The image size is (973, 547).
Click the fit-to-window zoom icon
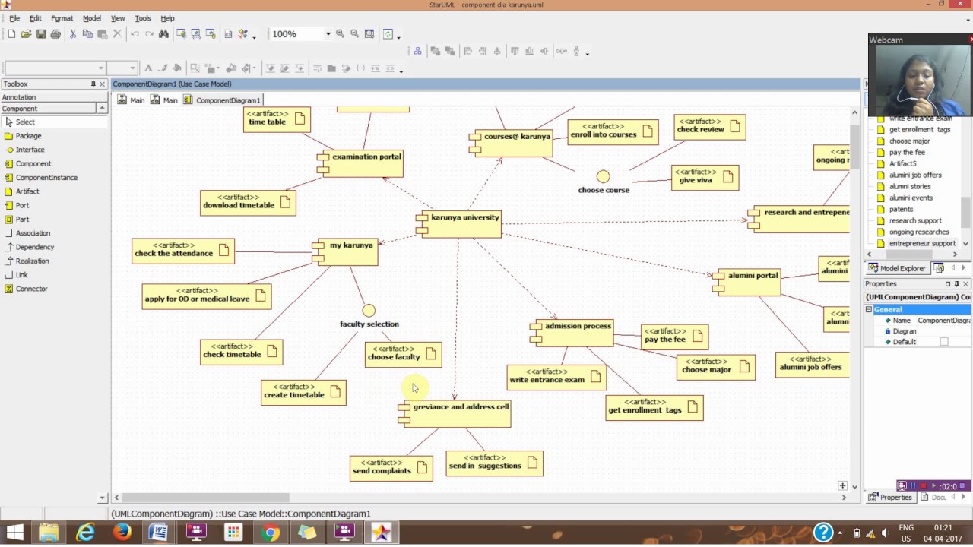[x=369, y=34]
